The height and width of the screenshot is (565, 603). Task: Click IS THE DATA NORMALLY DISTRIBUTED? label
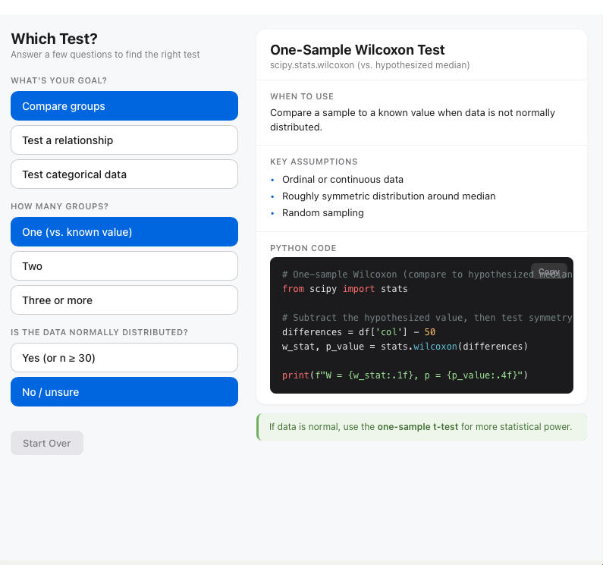click(x=99, y=332)
